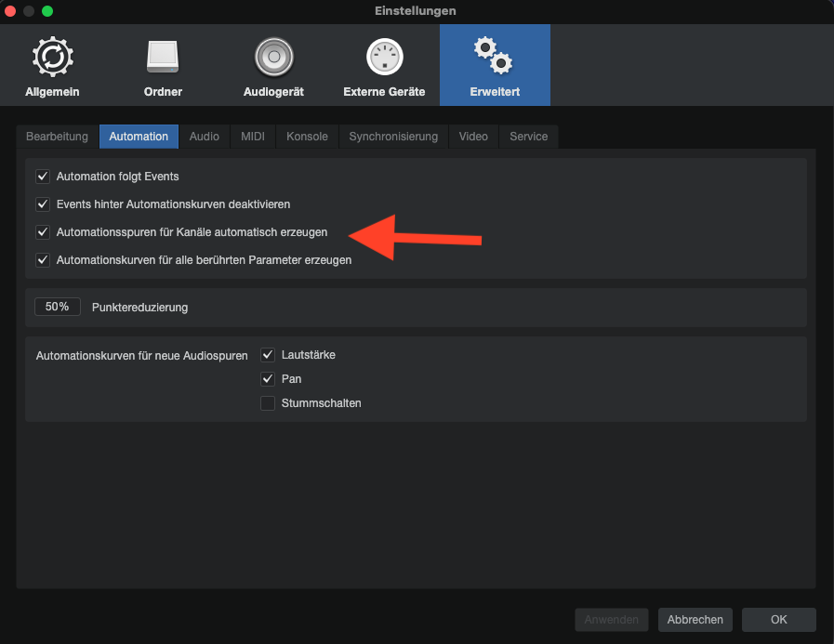
Task: Select the Erweitert gears icon
Action: pyautogui.click(x=494, y=58)
